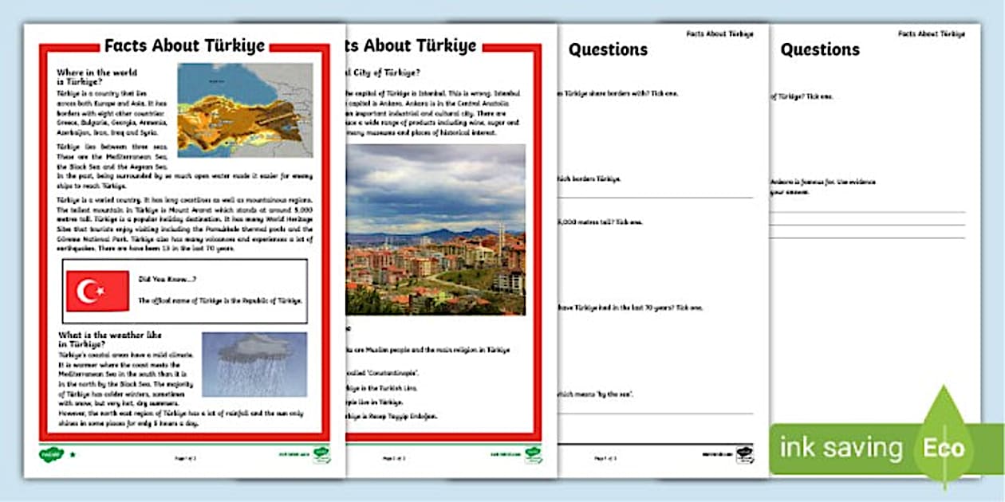This screenshot has height=502, width=1005.
Task: Click 'Where in the world is Türkiye?' heading
Action: click(x=91, y=76)
